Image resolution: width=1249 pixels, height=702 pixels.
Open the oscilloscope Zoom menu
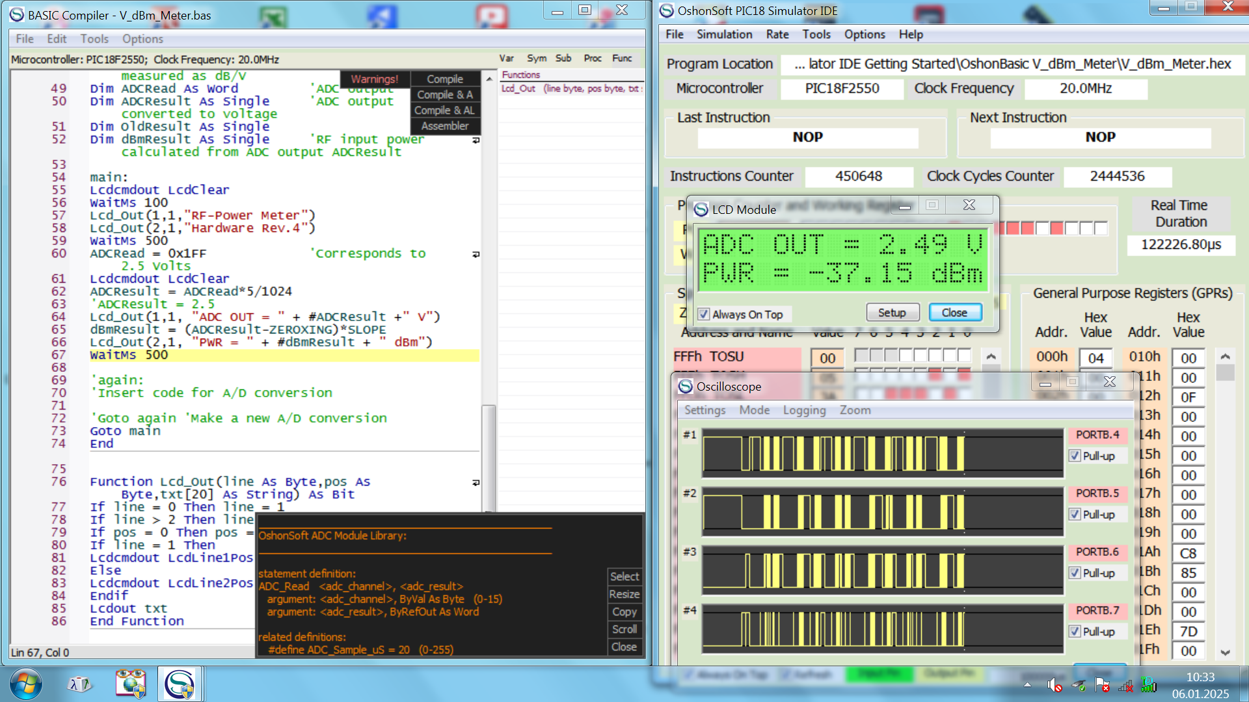tap(855, 410)
